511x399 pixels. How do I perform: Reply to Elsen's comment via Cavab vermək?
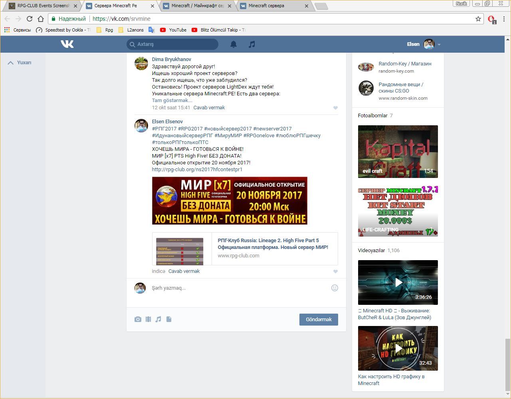184,271
